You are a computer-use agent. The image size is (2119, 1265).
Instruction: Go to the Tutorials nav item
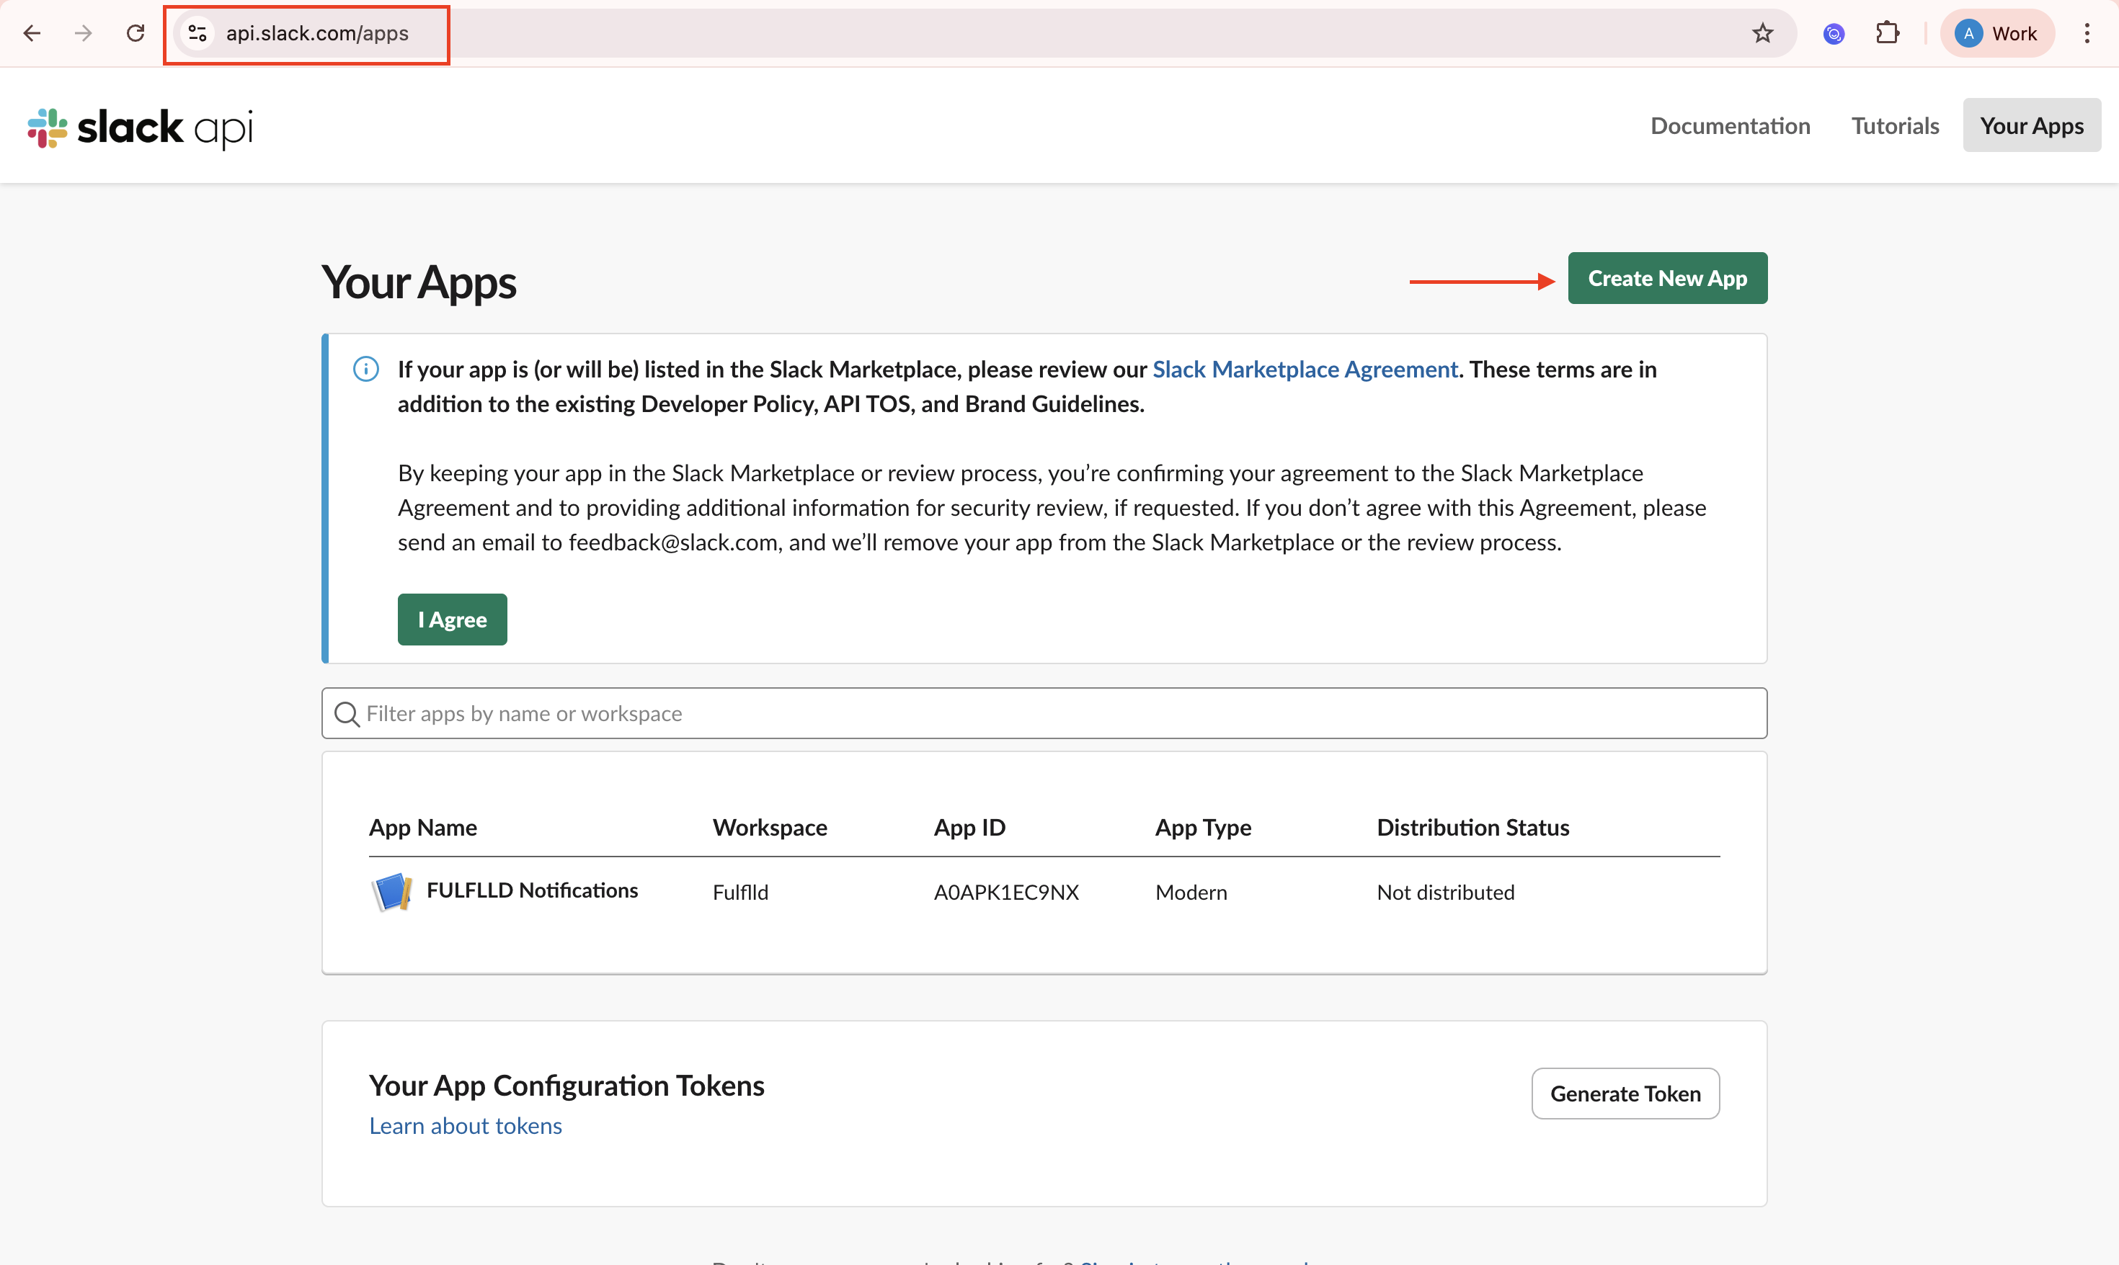pos(1895,125)
